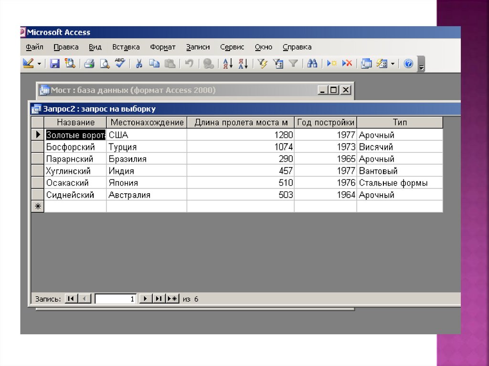This screenshot has width=489, height=366.
Task: Click the record number input field
Action: pyautogui.click(x=116, y=299)
